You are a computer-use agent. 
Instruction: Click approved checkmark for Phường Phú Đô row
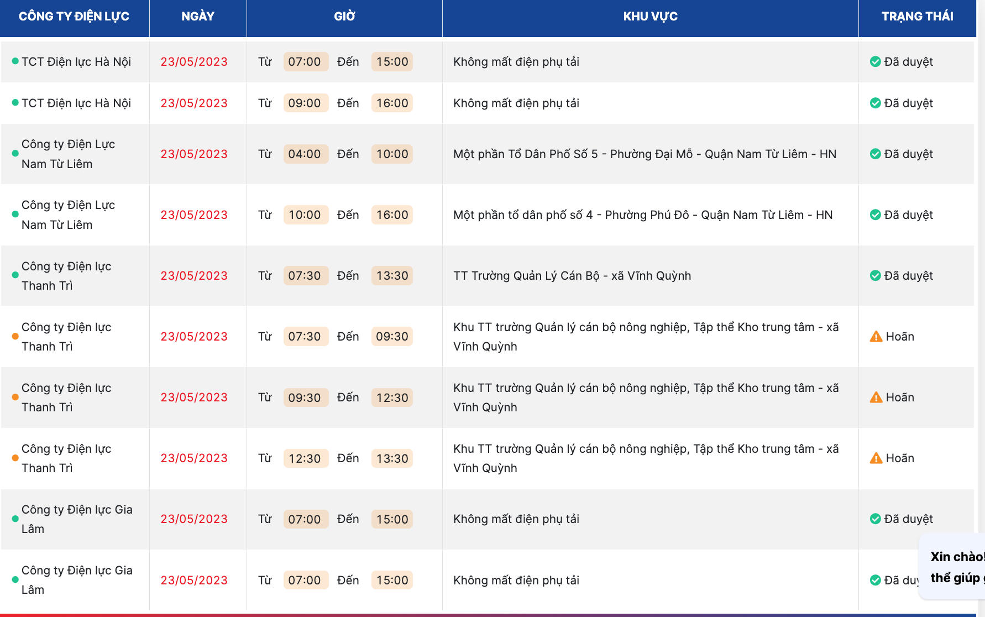pyautogui.click(x=875, y=215)
